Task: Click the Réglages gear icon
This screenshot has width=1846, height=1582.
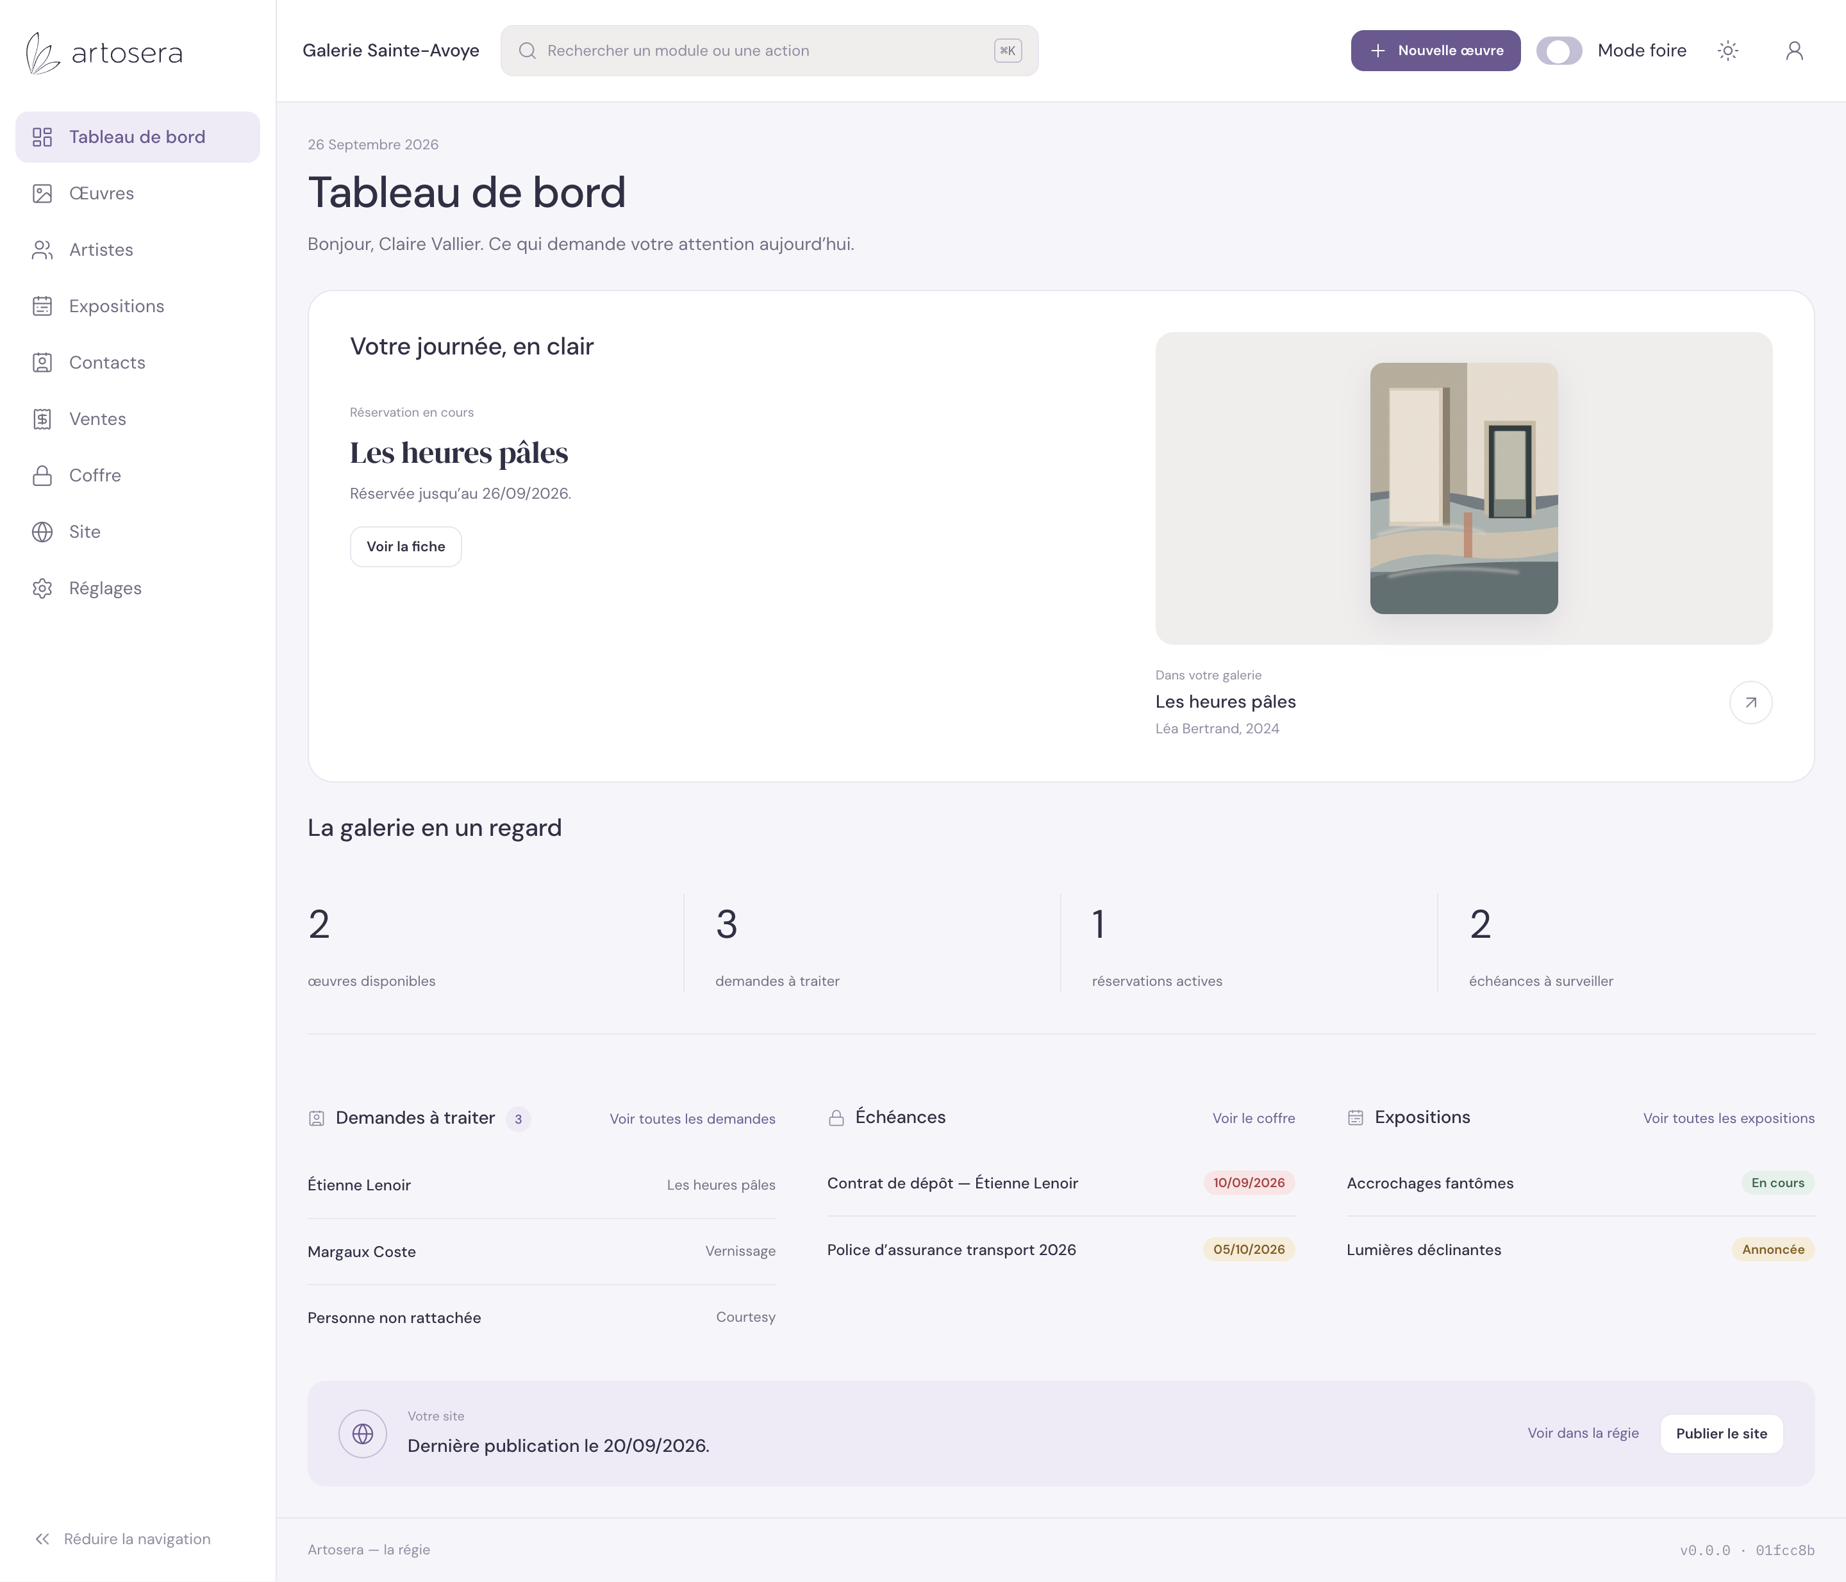Action: pos(42,588)
